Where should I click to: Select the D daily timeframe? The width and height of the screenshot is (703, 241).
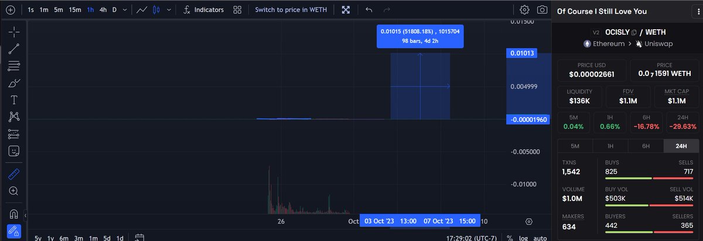pos(115,10)
